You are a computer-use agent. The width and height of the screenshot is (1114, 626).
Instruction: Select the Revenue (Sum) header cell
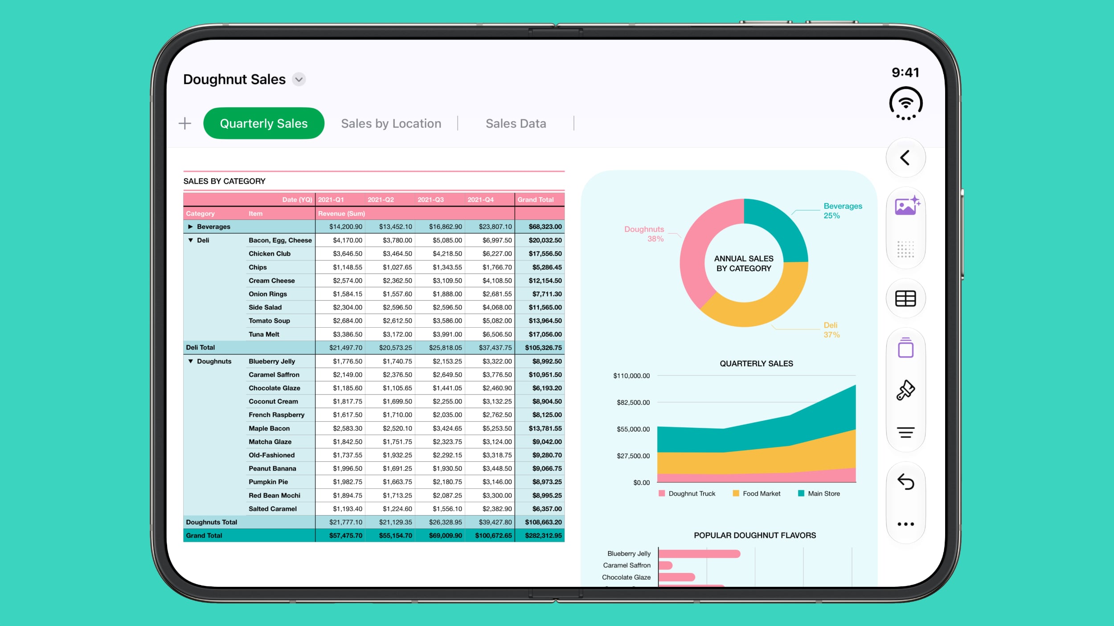tap(341, 214)
